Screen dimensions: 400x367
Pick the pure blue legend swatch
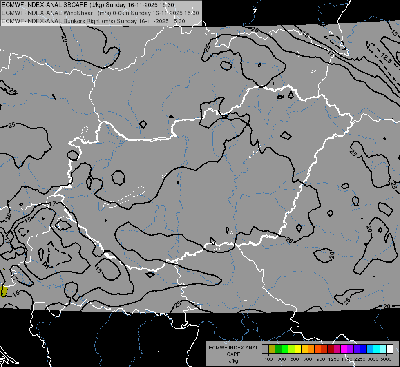[x=364, y=349]
